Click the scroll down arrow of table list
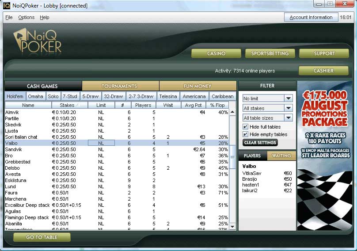357x251 pixels. point(232,226)
